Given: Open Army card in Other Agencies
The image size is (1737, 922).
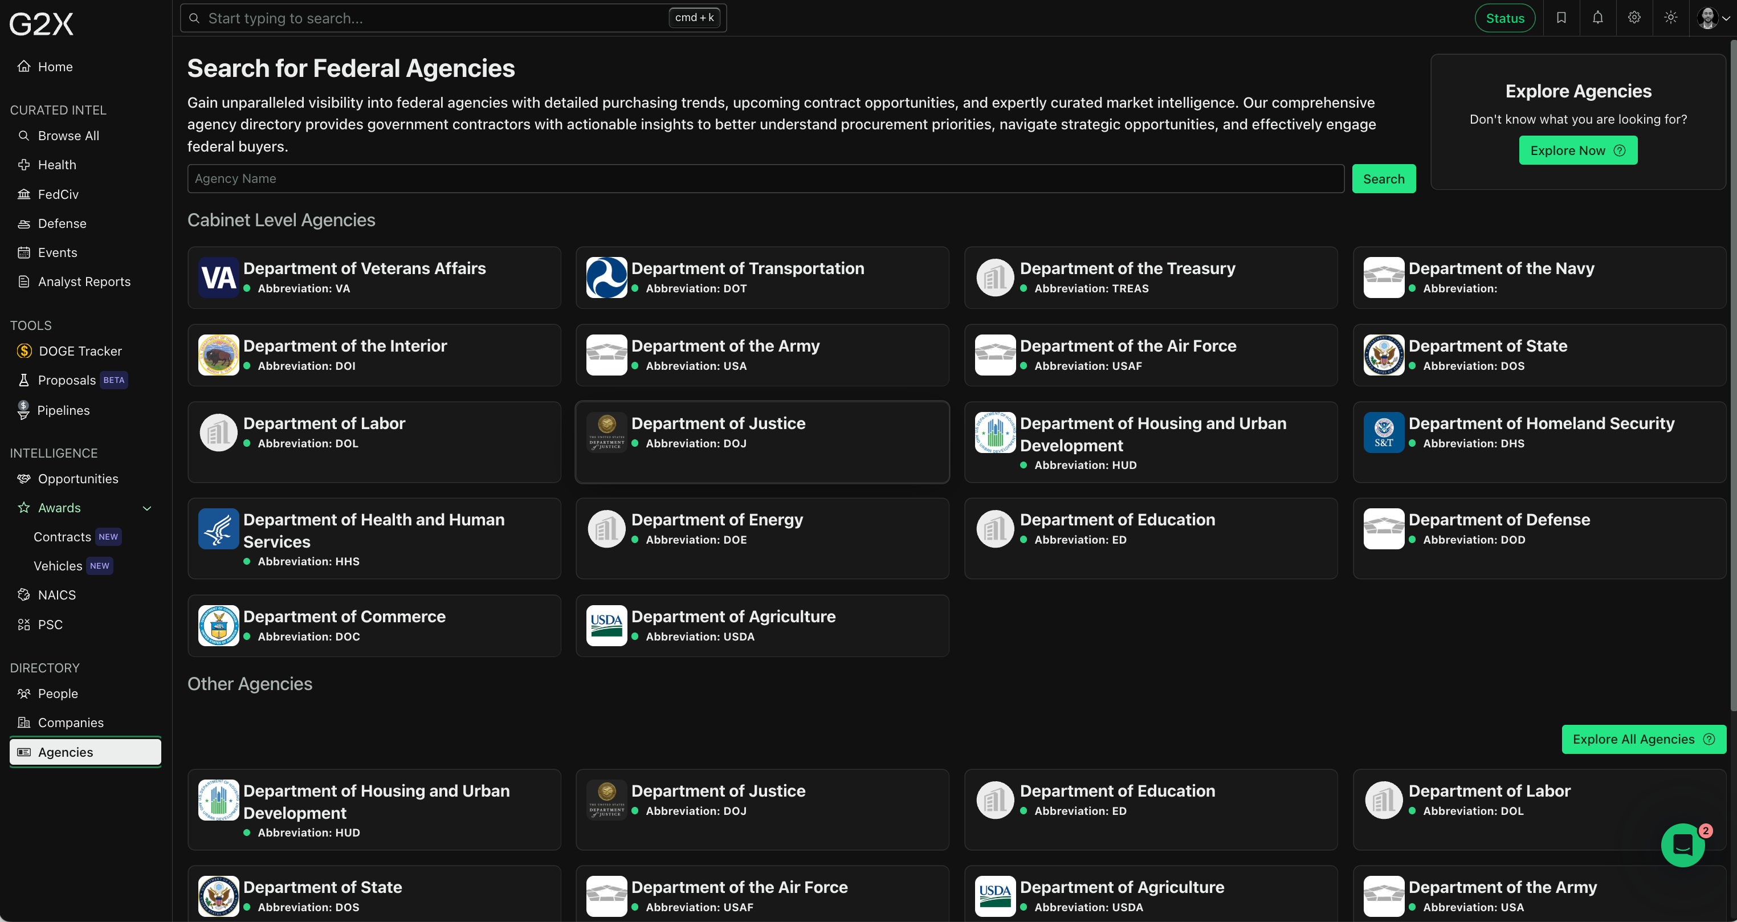Looking at the screenshot, I should coord(1539,894).
